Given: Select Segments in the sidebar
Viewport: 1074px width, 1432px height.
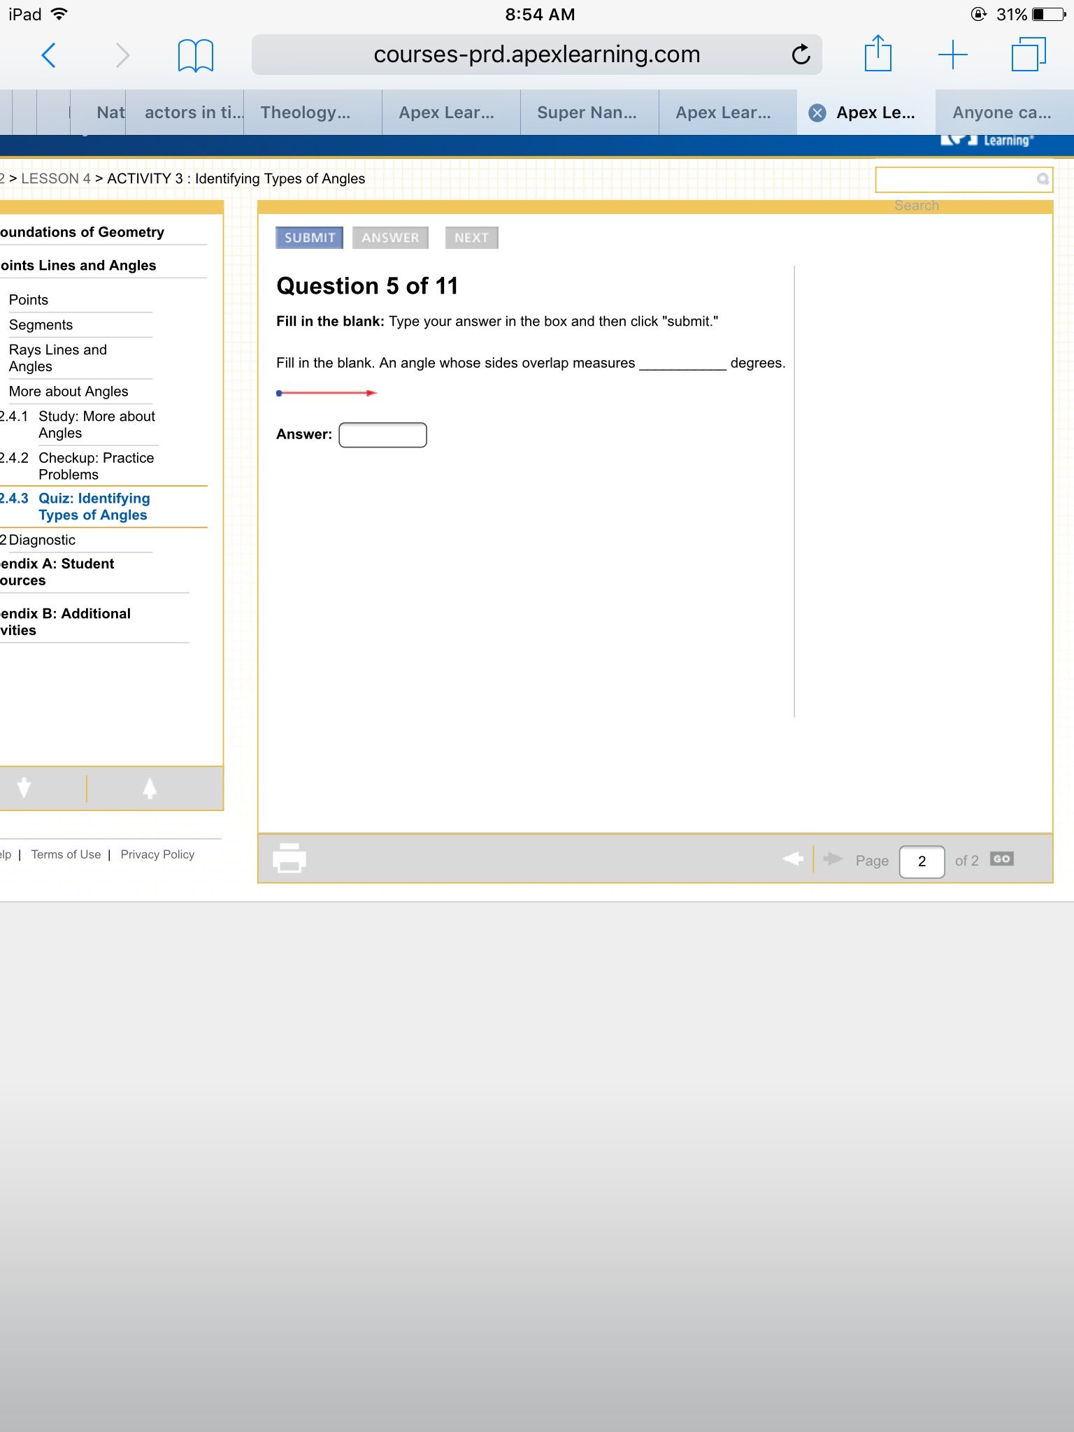Looking at the screenshot, I should [x=41, y=325].
